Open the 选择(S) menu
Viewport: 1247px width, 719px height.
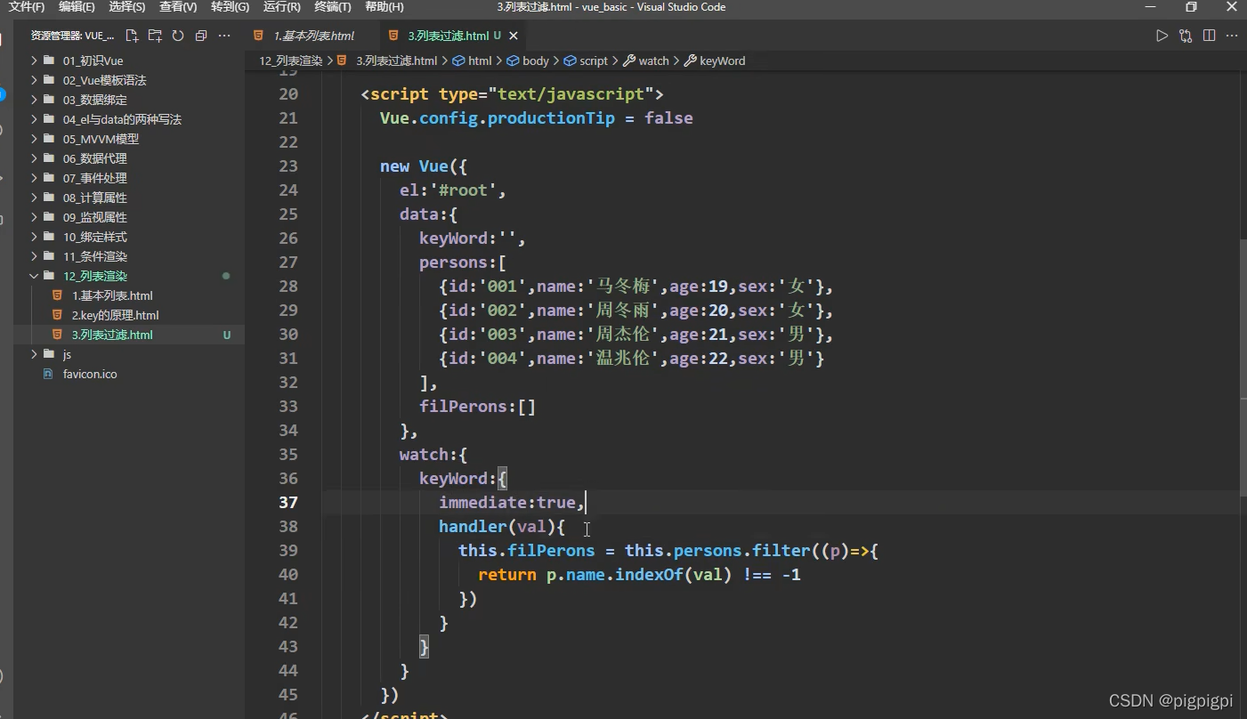pyautogui.click(x=127, y=7)
